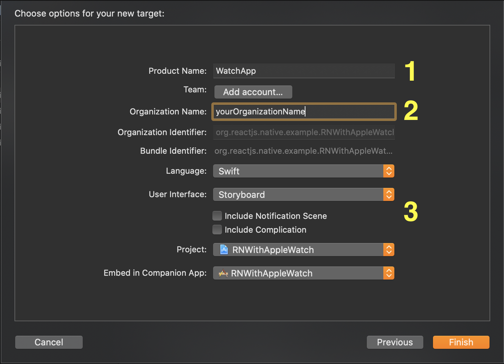Click the User Interface stepper arrows

[389, 194]
